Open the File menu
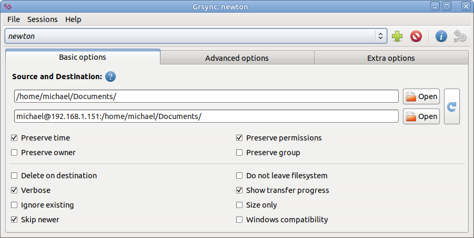 click(x=14, y=19)
